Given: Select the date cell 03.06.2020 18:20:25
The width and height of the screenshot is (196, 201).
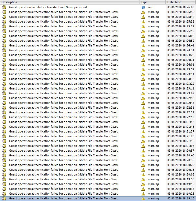Looking at the screenshot, I should 181,165.
